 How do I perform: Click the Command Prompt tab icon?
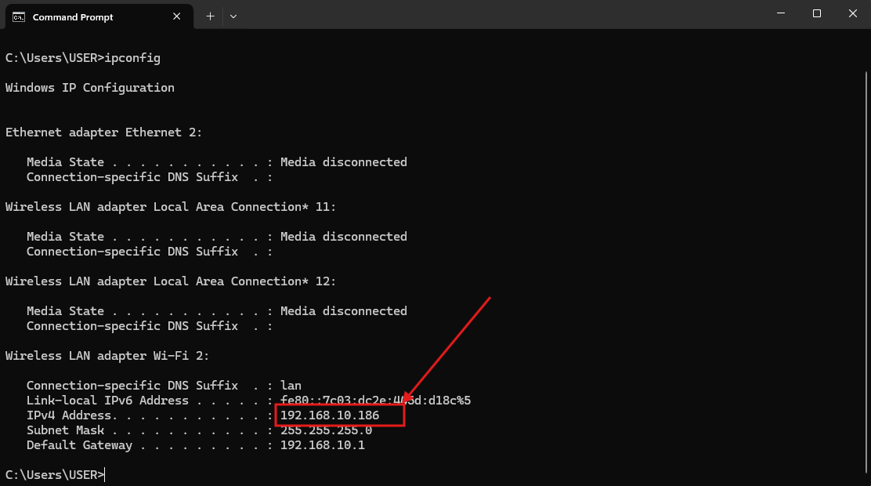18,16
